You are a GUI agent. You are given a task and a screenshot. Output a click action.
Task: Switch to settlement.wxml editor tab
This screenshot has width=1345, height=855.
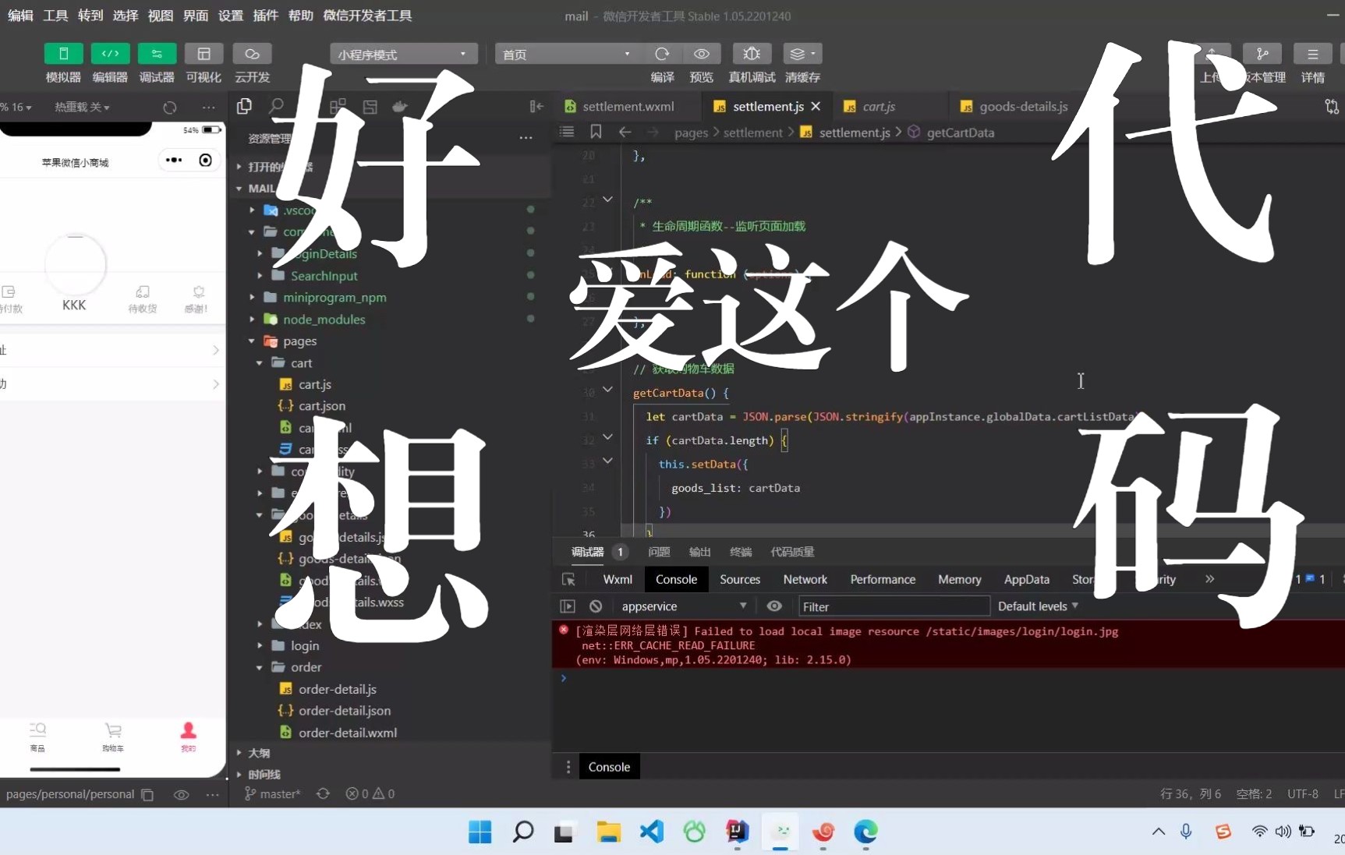click(x=628, y=107)
